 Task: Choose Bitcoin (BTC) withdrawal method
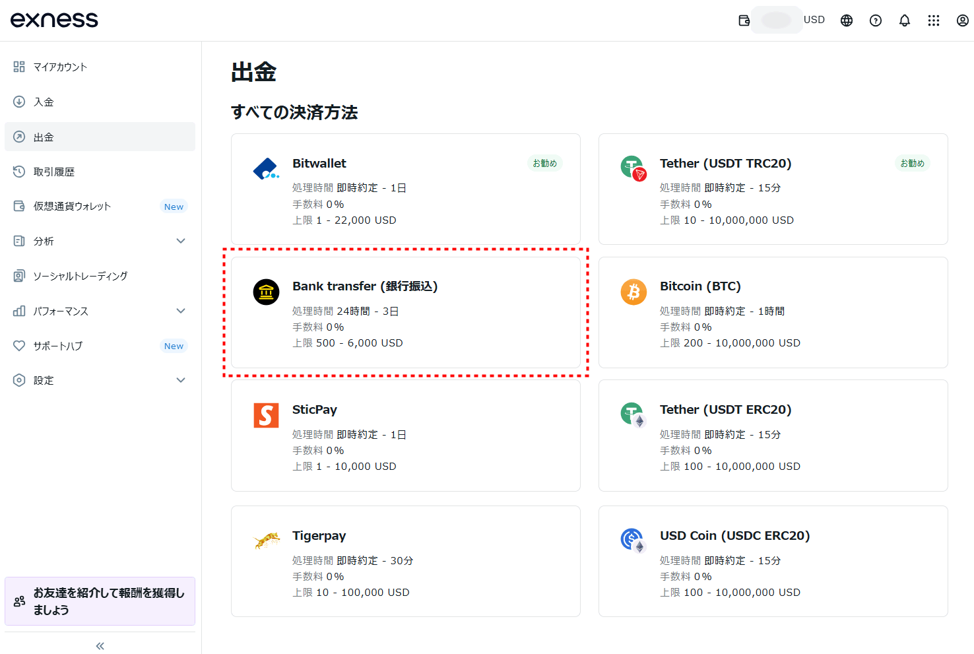coord(773,312)
